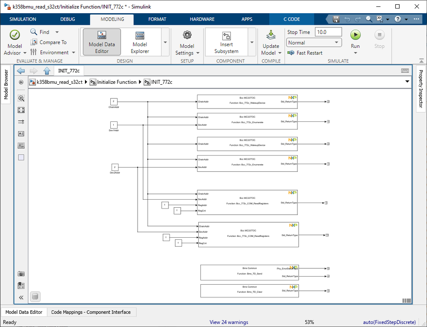Screen dimensions: 427x327
Task: Click auto(FixedStepDiscrete) solver link
Action: [x=389, y=322]
